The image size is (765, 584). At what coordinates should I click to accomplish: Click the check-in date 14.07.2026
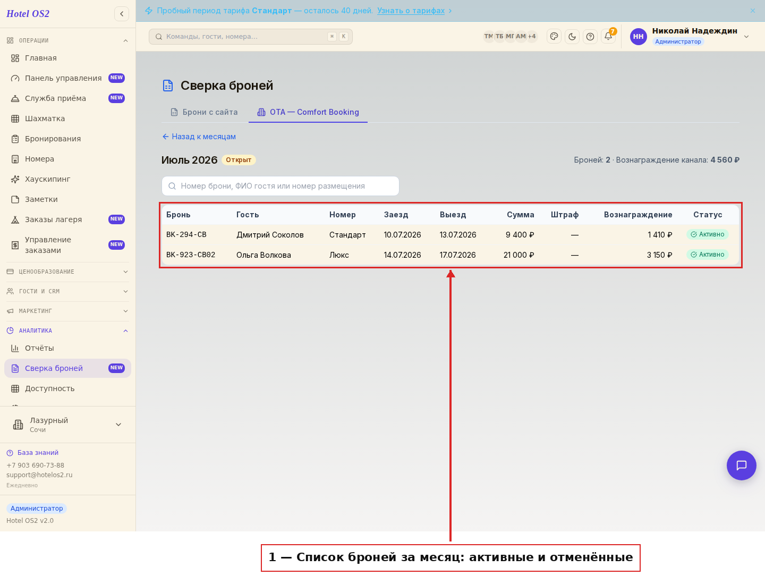403,255
